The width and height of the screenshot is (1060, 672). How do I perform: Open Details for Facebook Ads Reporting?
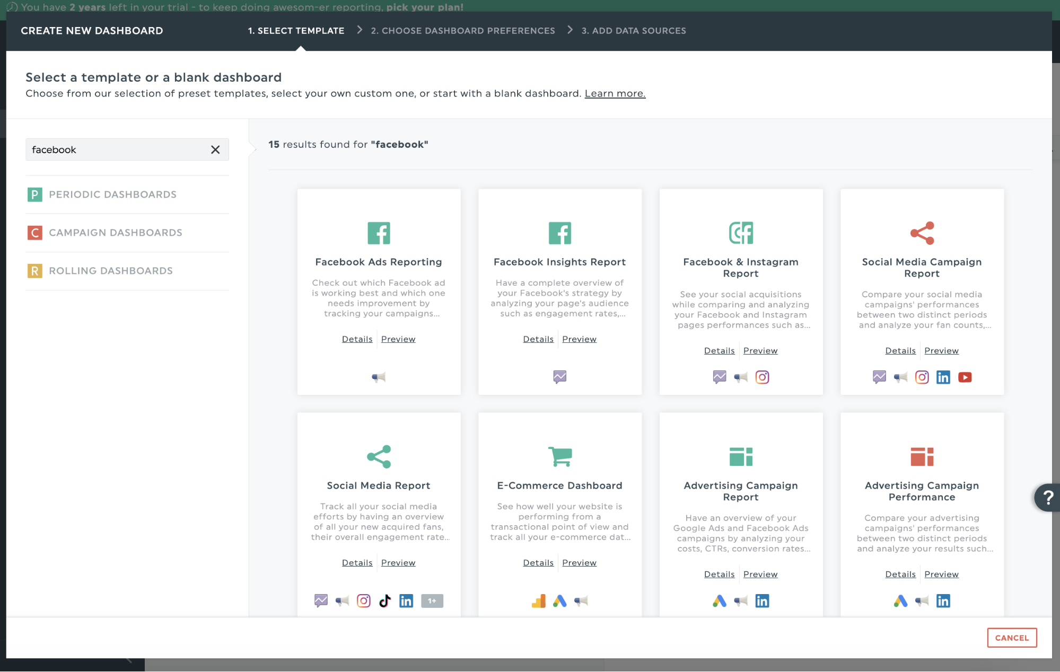[x=357, y=339]
